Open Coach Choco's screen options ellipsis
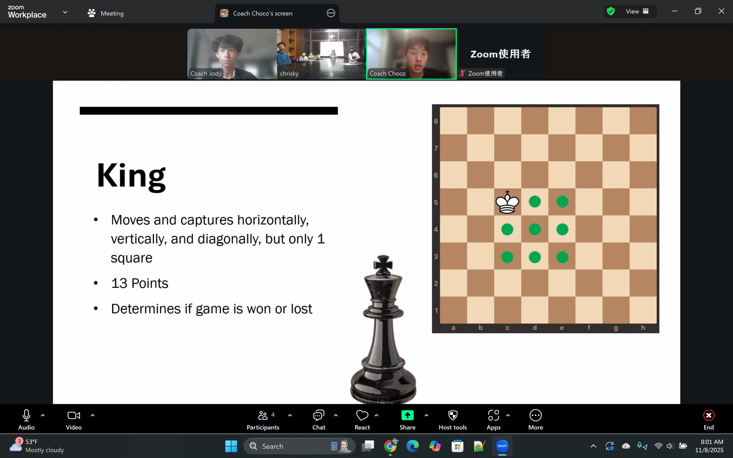733x458 pixels. click(x=331, y=13)
